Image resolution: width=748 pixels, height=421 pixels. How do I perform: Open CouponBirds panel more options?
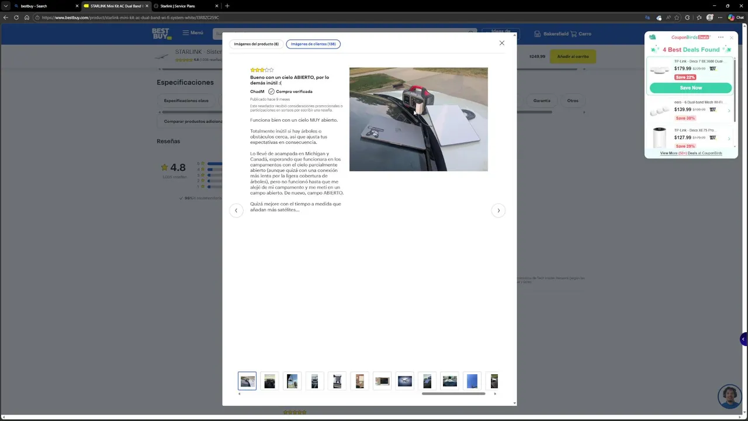721,37
